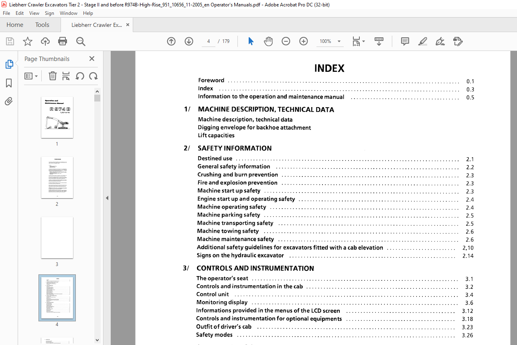Image resolution: width=517 pixels, height=345 pixels.
Task: Click the thumbnails panel scrollbar thumb
Action: (x=97, y=98)
